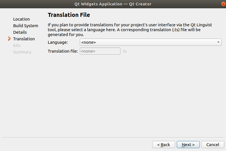Click the Translation File heading
226x151 pixels.
click(x=69, y=15)
